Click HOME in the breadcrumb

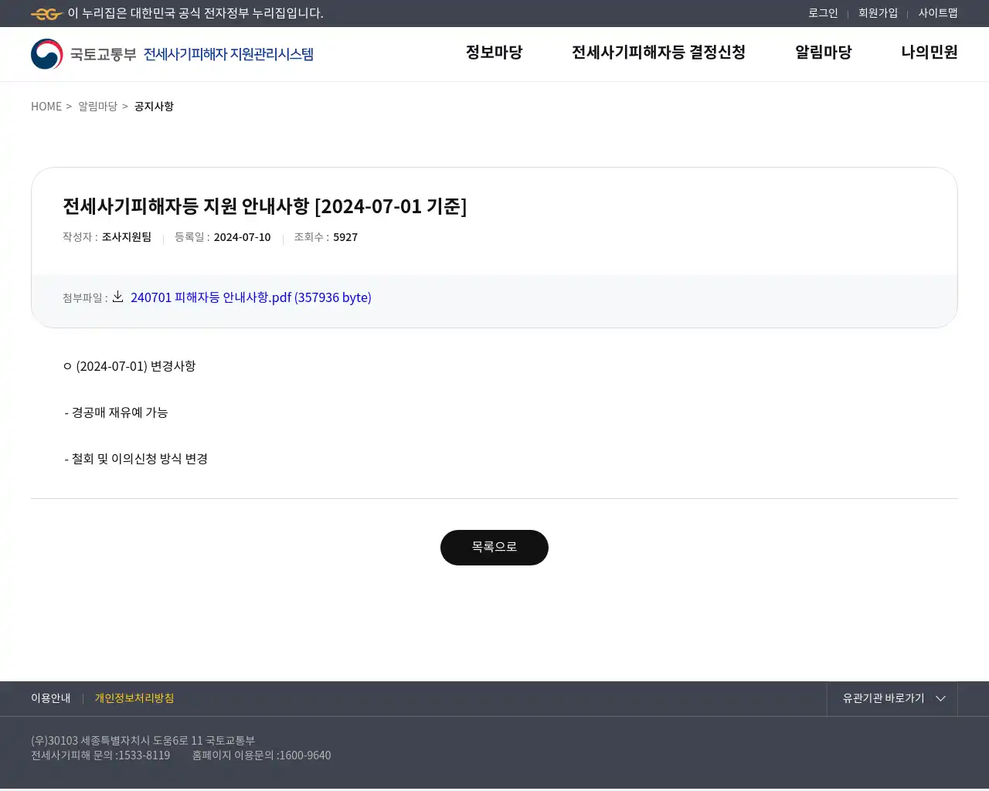[x=46, y=107]
